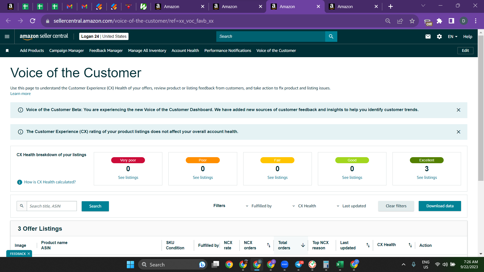Focus the Search title, ASIN field

click(52, 206)
